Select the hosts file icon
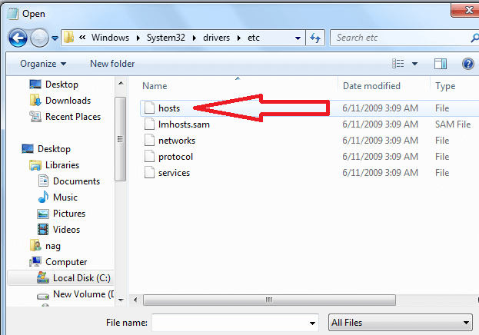The image size is (479, 335). point(149,108)
